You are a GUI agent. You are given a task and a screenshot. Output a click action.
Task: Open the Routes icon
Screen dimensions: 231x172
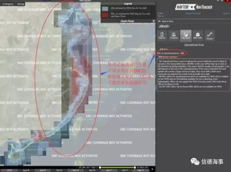coord(209,35)
